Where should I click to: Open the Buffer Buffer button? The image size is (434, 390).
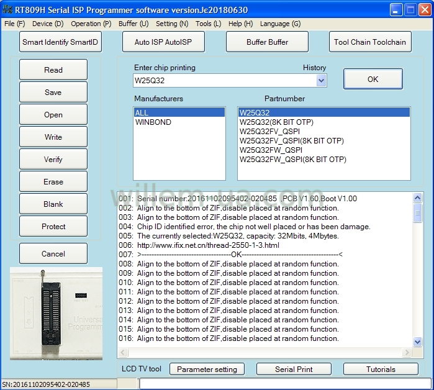[x=267, y=42]
